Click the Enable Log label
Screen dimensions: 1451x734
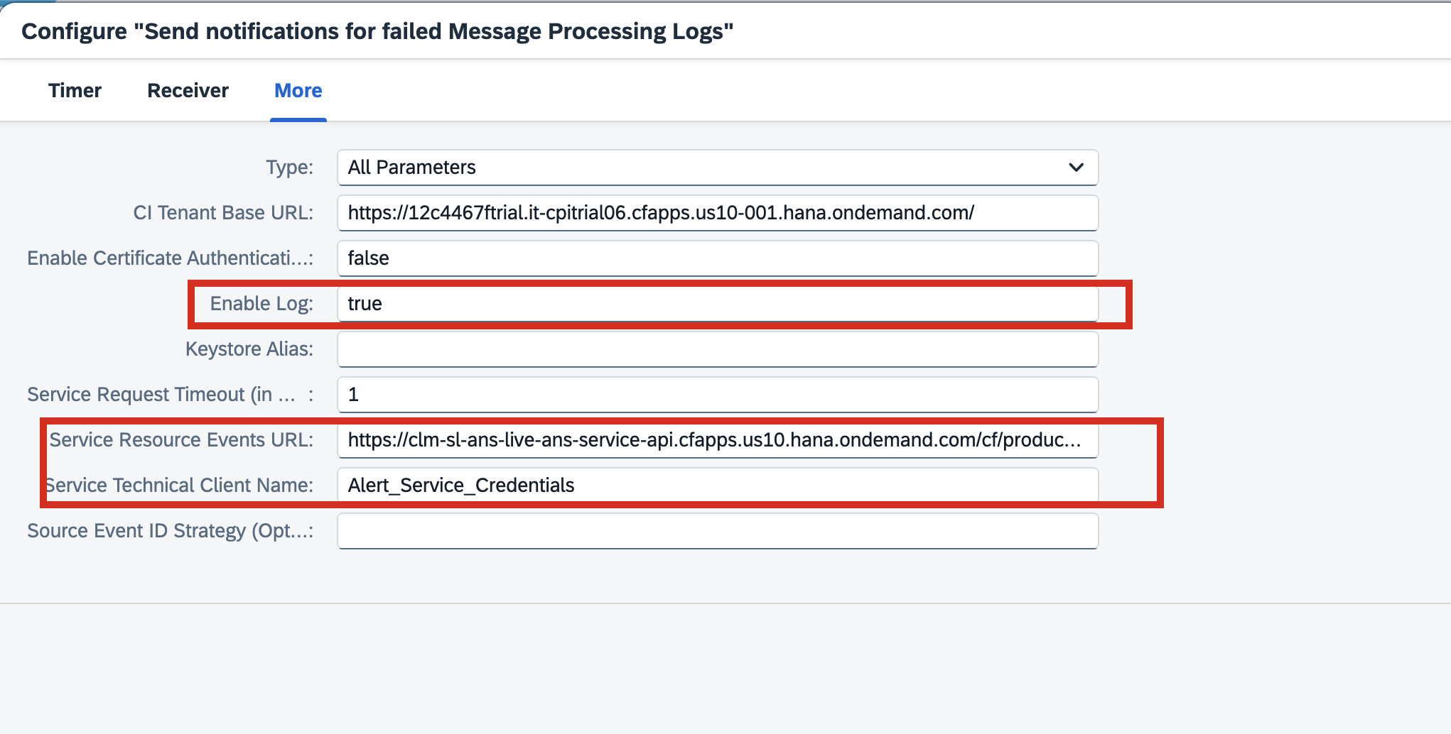point(260,303)
